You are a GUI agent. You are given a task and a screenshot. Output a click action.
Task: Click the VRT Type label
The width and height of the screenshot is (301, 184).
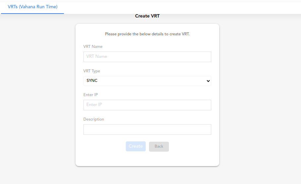92,71
